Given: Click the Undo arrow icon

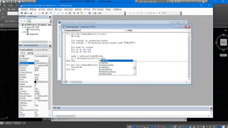Looking at the screenshot, I should pos(51,13).
